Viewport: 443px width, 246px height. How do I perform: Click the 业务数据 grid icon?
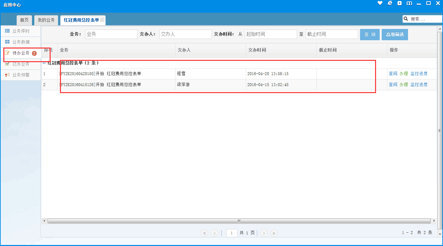pyautogui.click(x=7, y=42)
